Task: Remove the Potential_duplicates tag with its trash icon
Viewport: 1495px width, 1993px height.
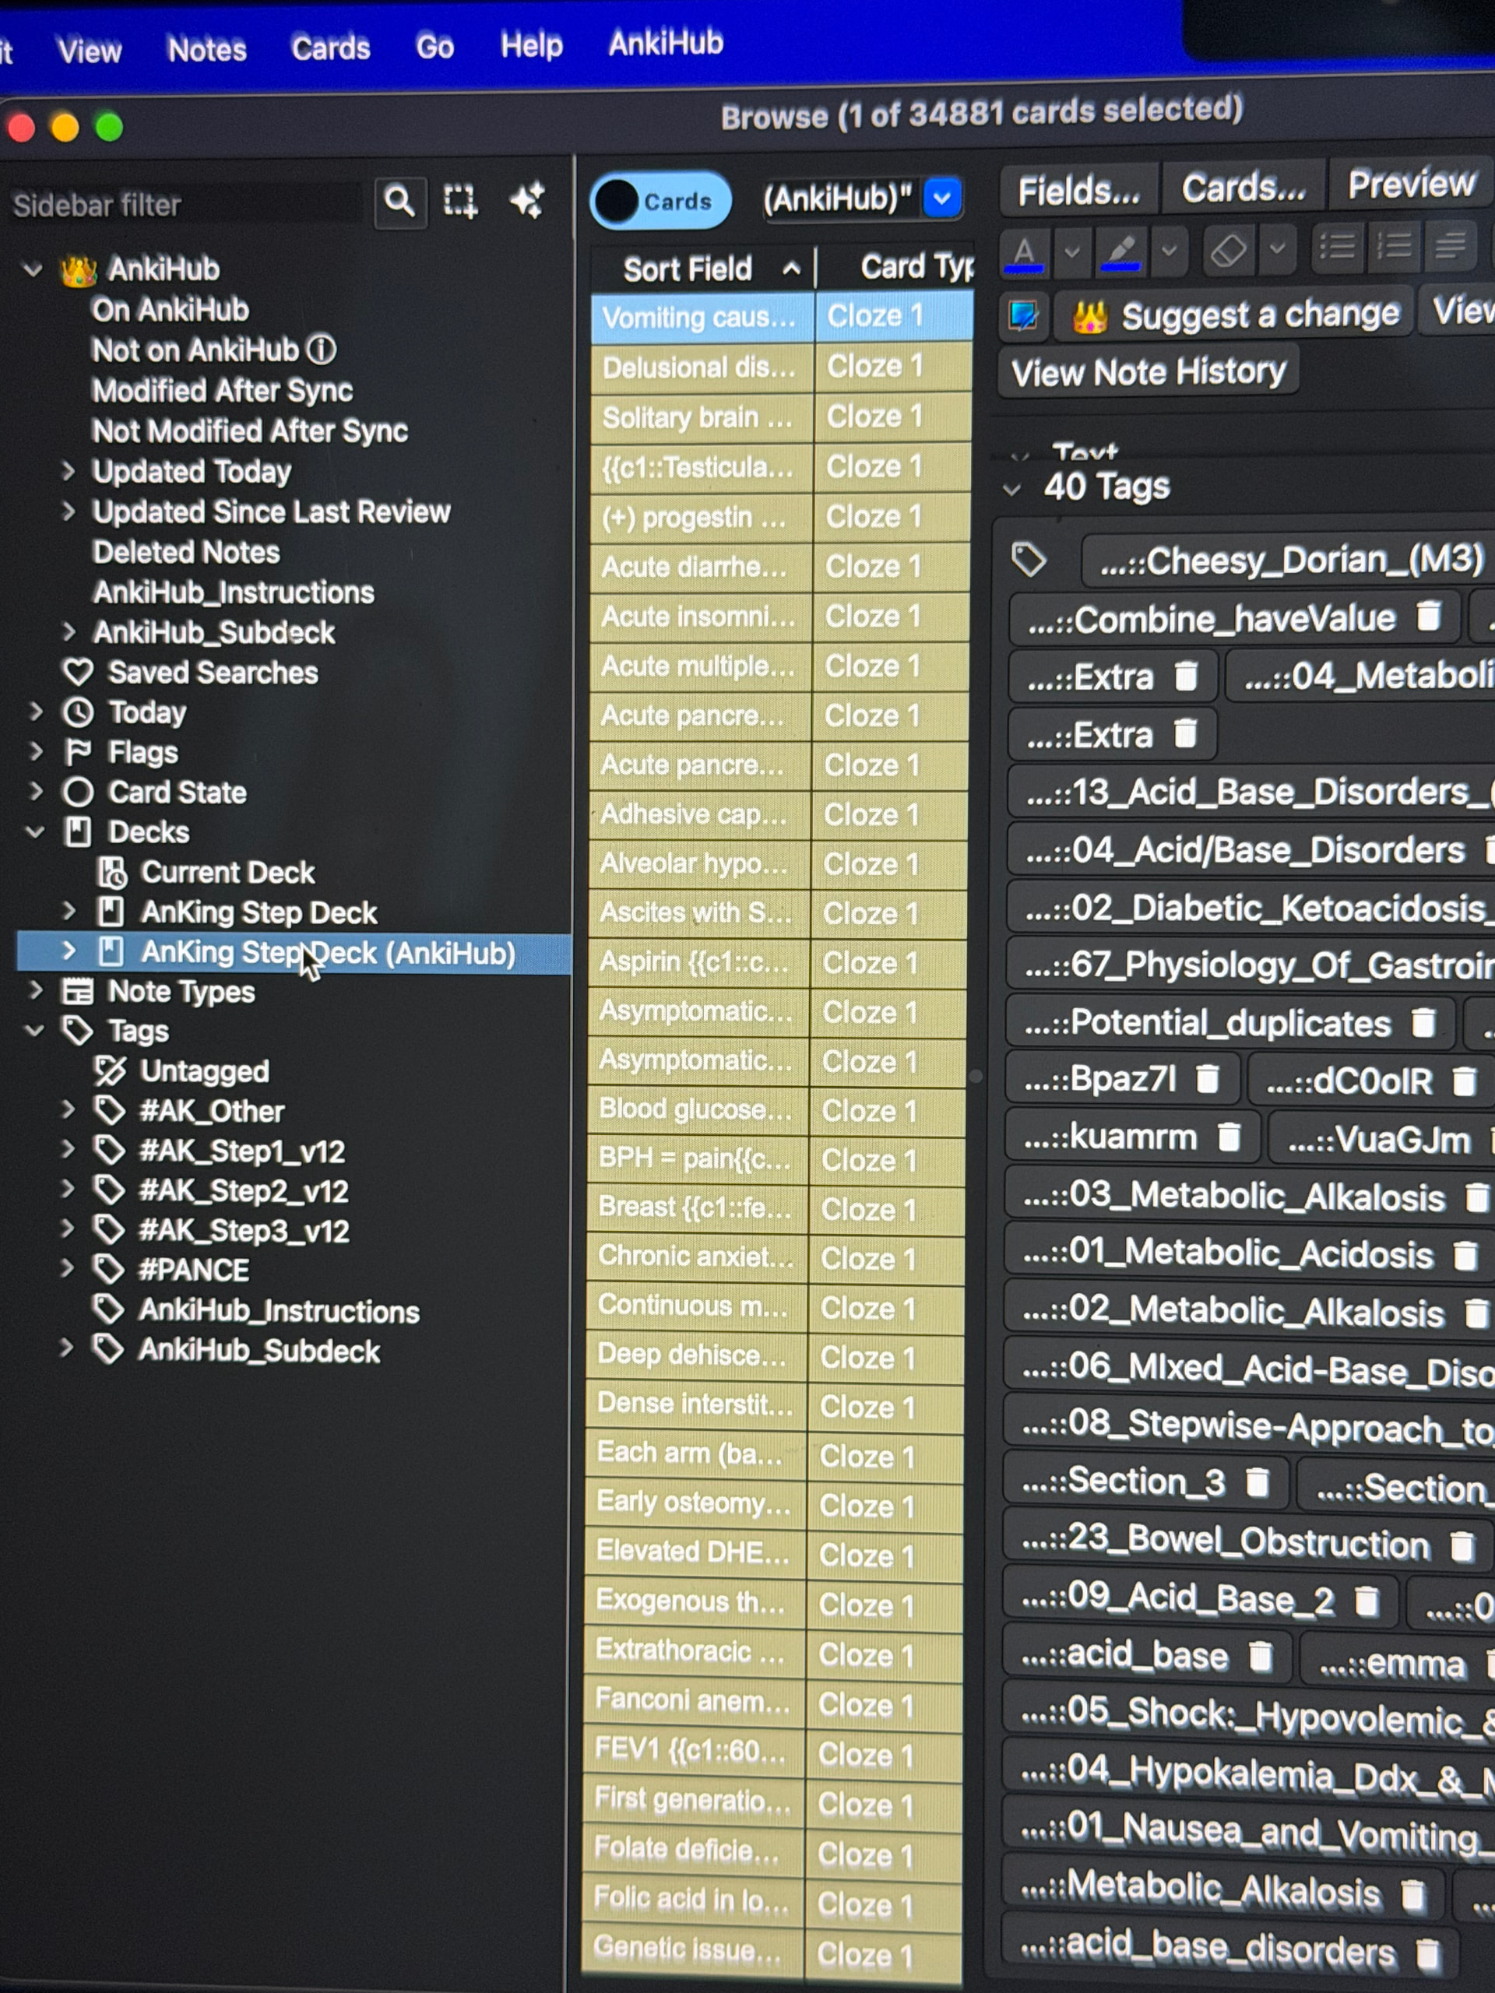Action: click(x=1424, y=1023)
